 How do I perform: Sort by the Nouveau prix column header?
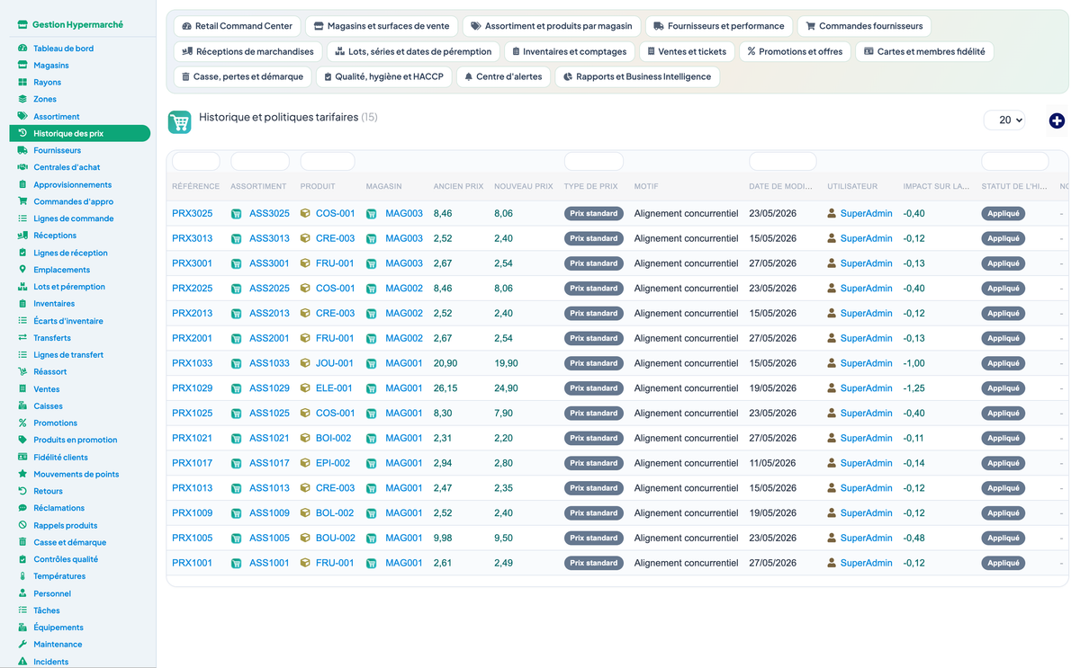pyautogui.click(x=524, y=186)
